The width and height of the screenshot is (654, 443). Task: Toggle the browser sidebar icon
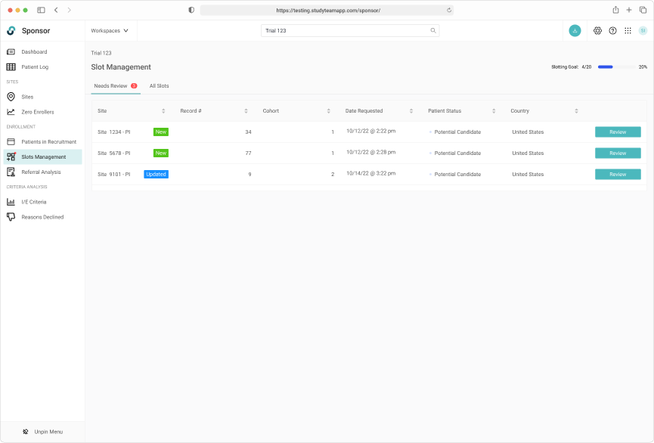click(41, 10)
